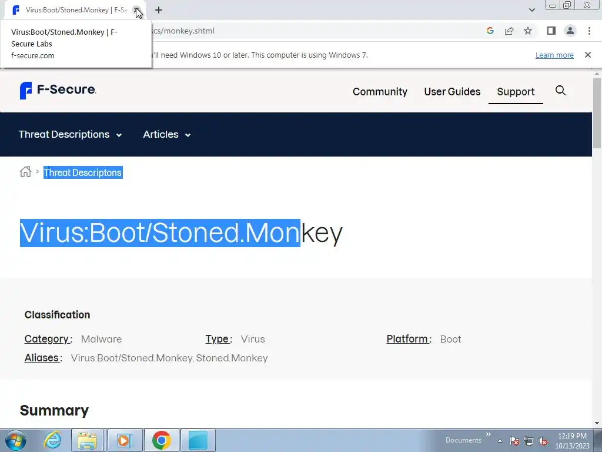602x452 pixels.
Task: Open the site search magnifier
Action: (x=560, y=91)
